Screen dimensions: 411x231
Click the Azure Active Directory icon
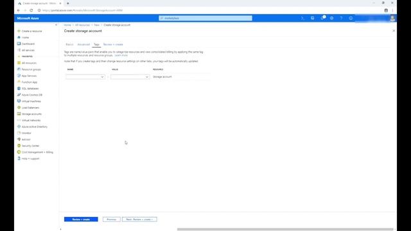tap(19, 126)
